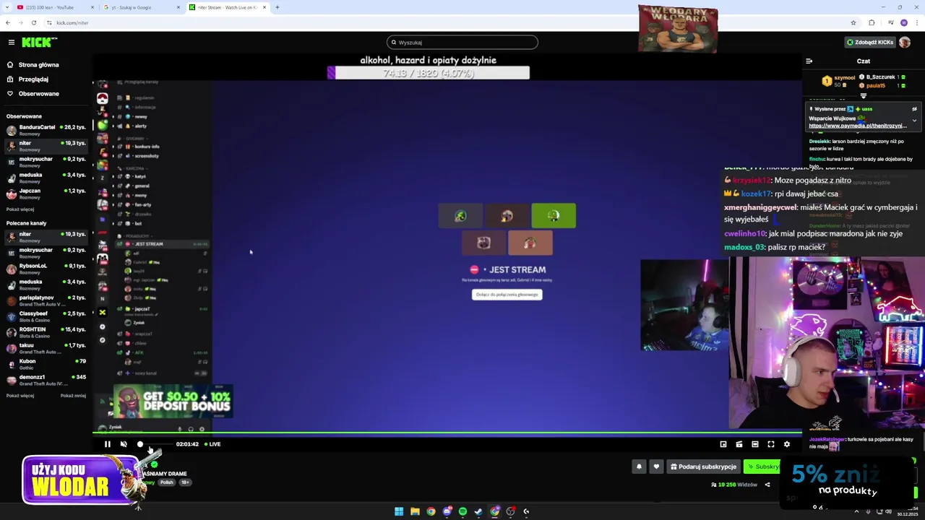This screenshot has width=925, height=520.
Task: Expand Pokaż więcej under recommended channels
Action: (x=20, y=396)
